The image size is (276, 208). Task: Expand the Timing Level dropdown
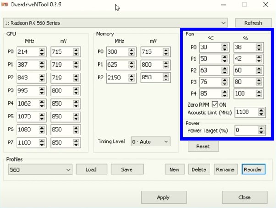click(x=166, y=141)
